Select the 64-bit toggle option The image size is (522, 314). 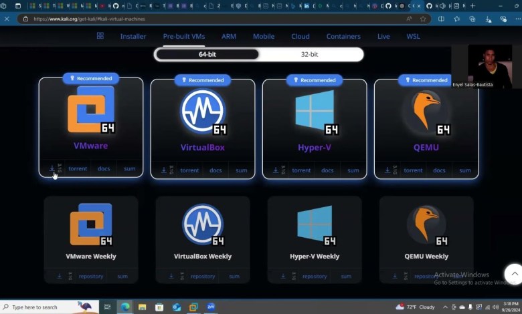(x=207, y=54)
